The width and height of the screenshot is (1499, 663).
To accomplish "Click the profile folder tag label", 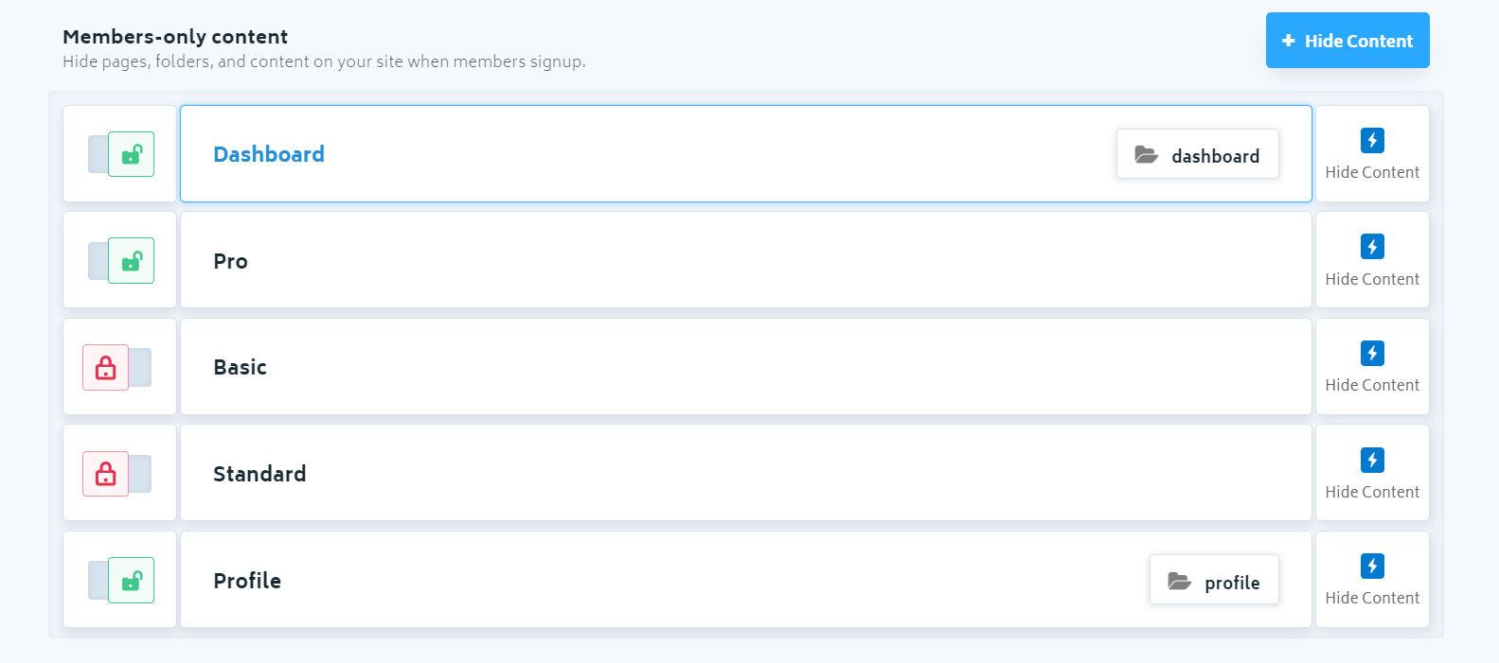I will (x=1232, y=583).
